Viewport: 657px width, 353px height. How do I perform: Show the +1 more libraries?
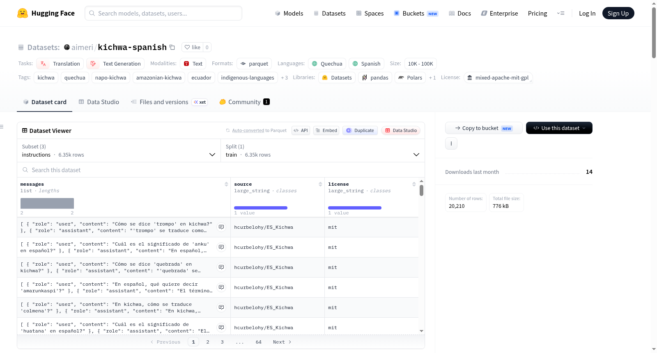tap(432, 78)
